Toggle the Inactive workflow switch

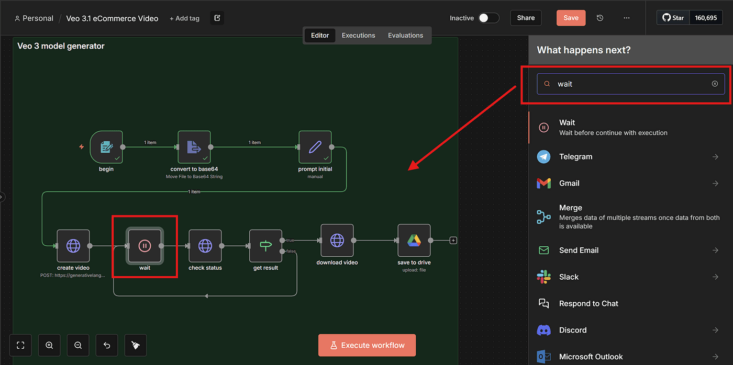(488, 18)
